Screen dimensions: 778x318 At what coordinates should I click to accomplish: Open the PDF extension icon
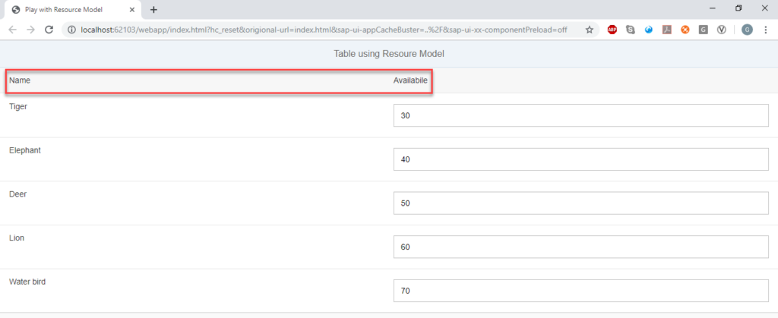667,30
